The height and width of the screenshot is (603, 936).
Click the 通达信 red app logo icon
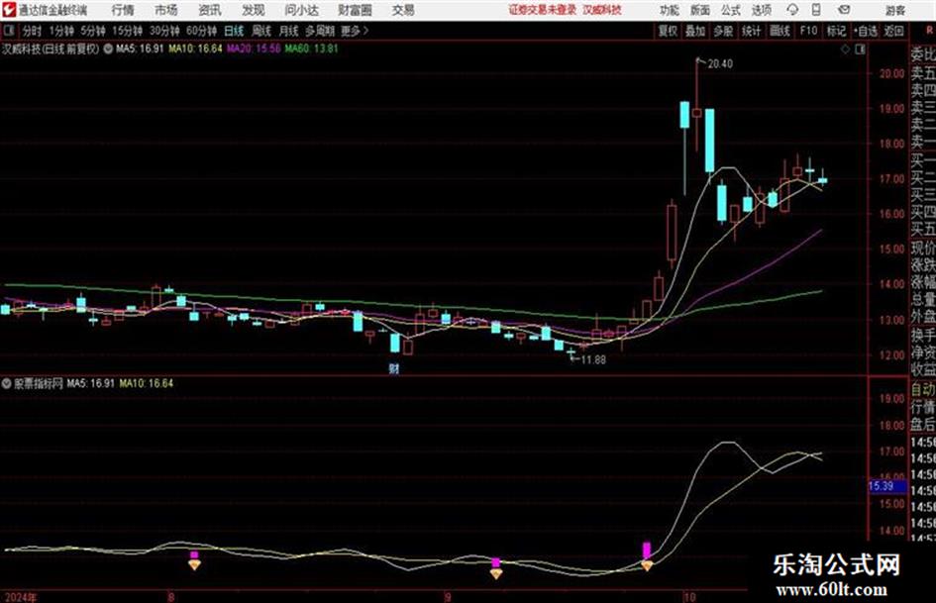(x=8, y=10)
